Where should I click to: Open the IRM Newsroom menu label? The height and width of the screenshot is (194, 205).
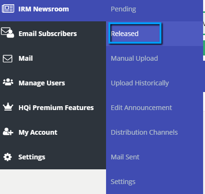pyautogui.click(x=44, y=9)
